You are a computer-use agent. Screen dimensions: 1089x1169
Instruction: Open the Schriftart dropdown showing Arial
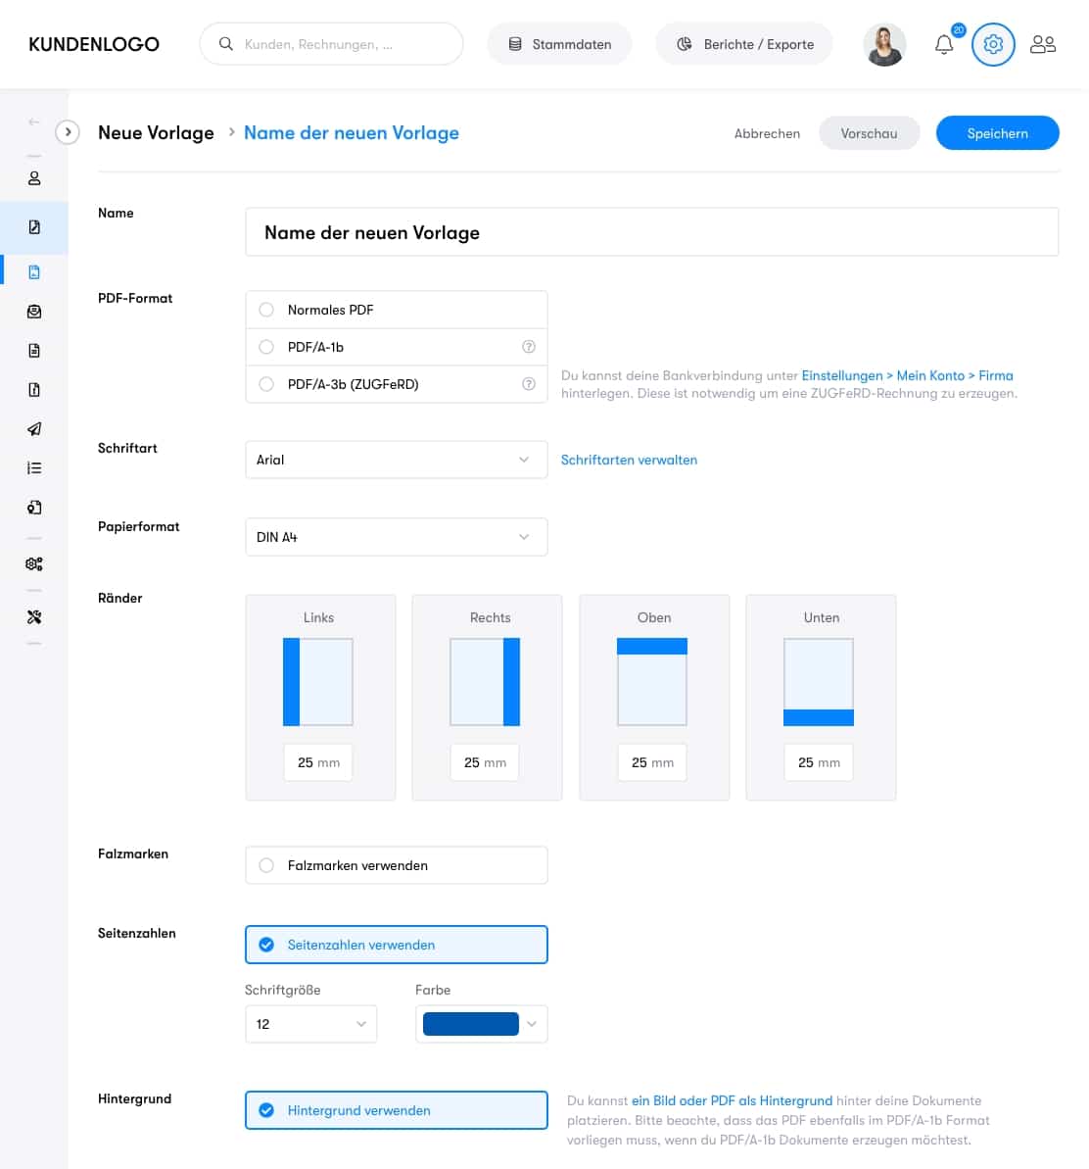tap(396, 460)
